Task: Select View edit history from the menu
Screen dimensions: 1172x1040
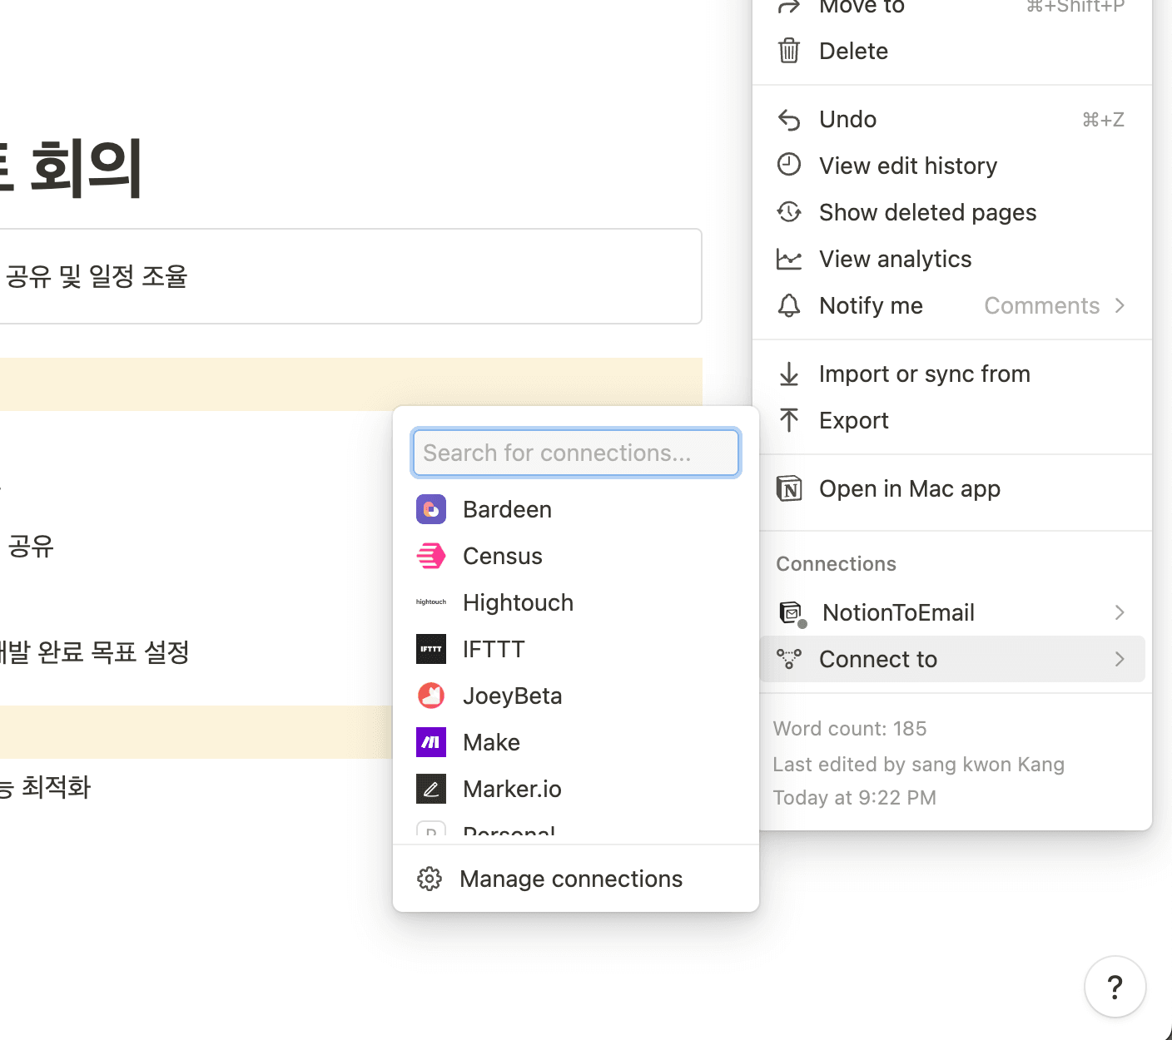Action: [907, 166]
